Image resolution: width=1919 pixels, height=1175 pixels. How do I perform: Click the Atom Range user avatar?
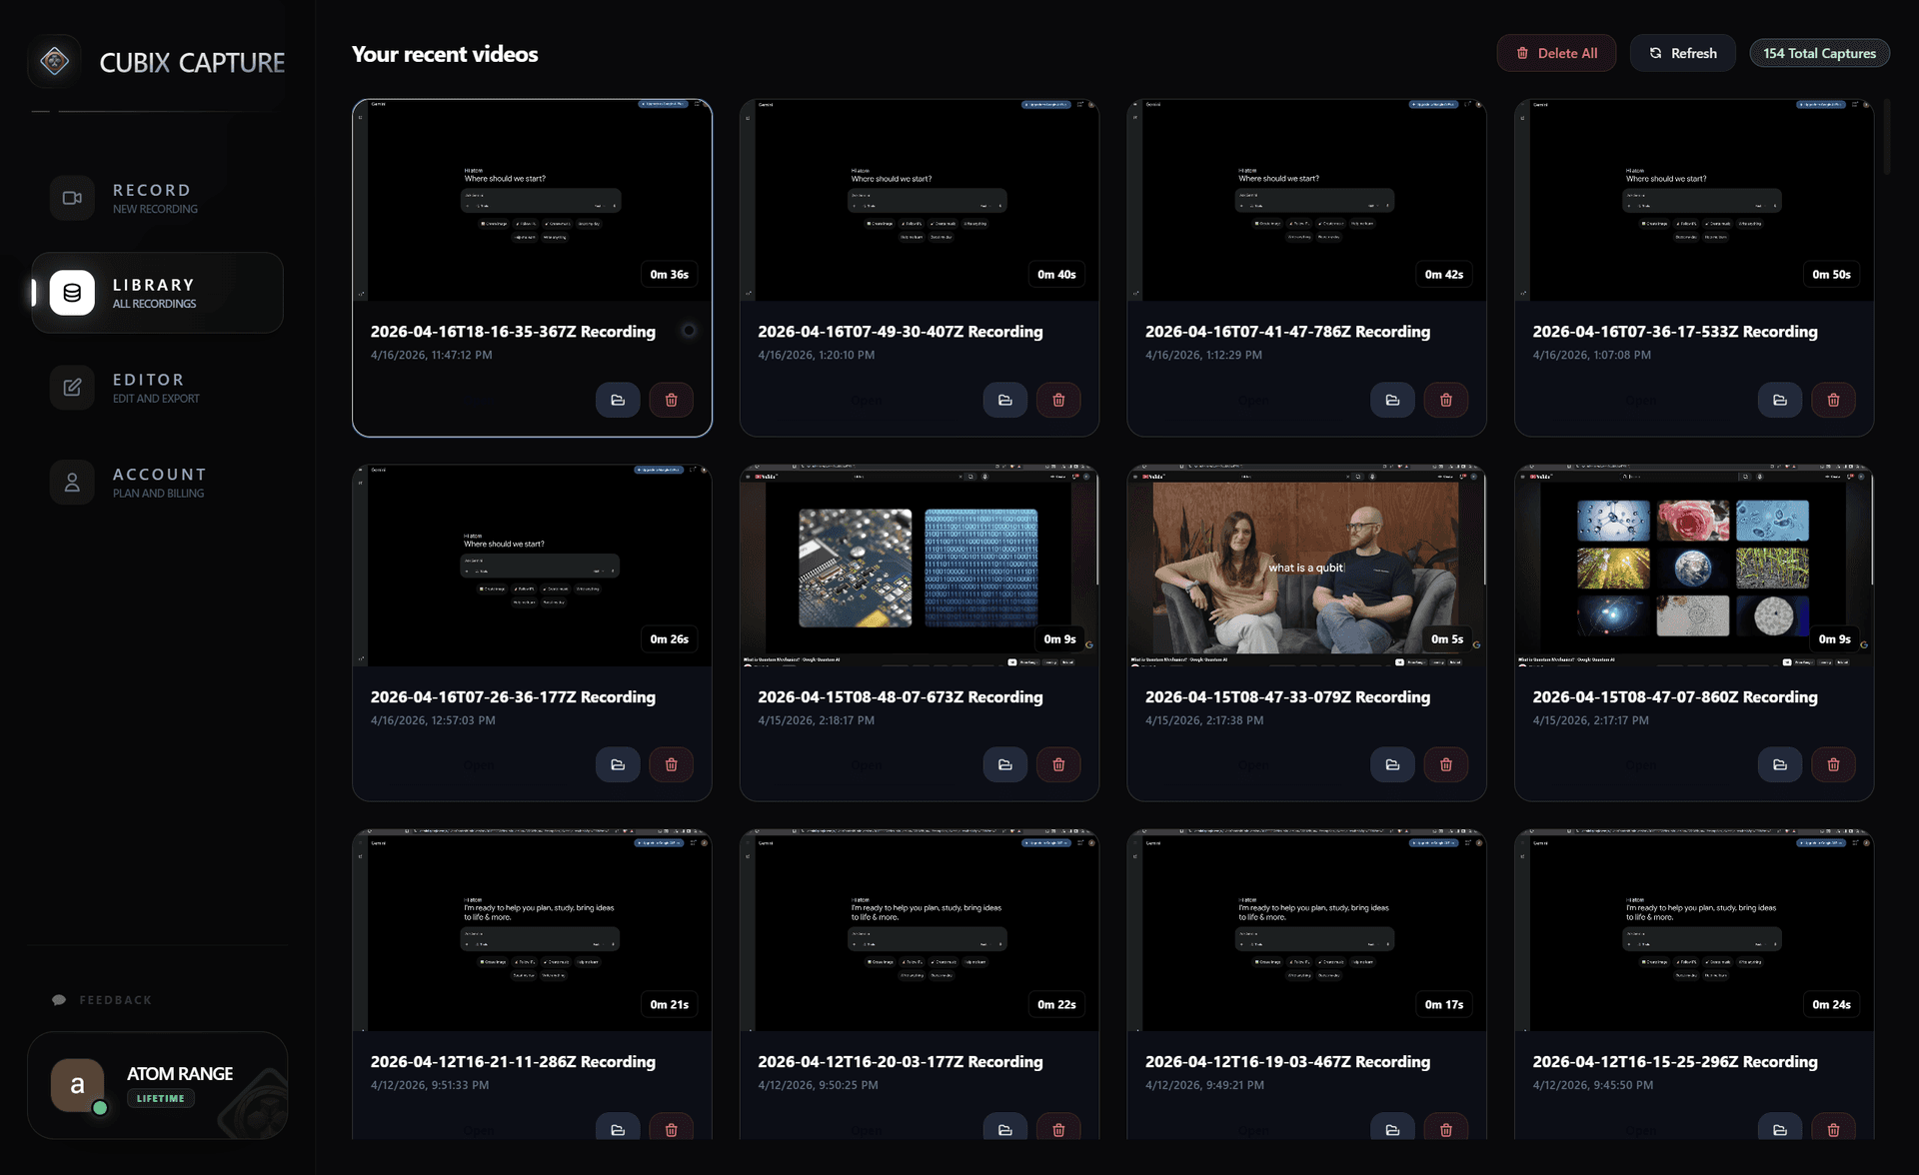[x=78, y=1085]
